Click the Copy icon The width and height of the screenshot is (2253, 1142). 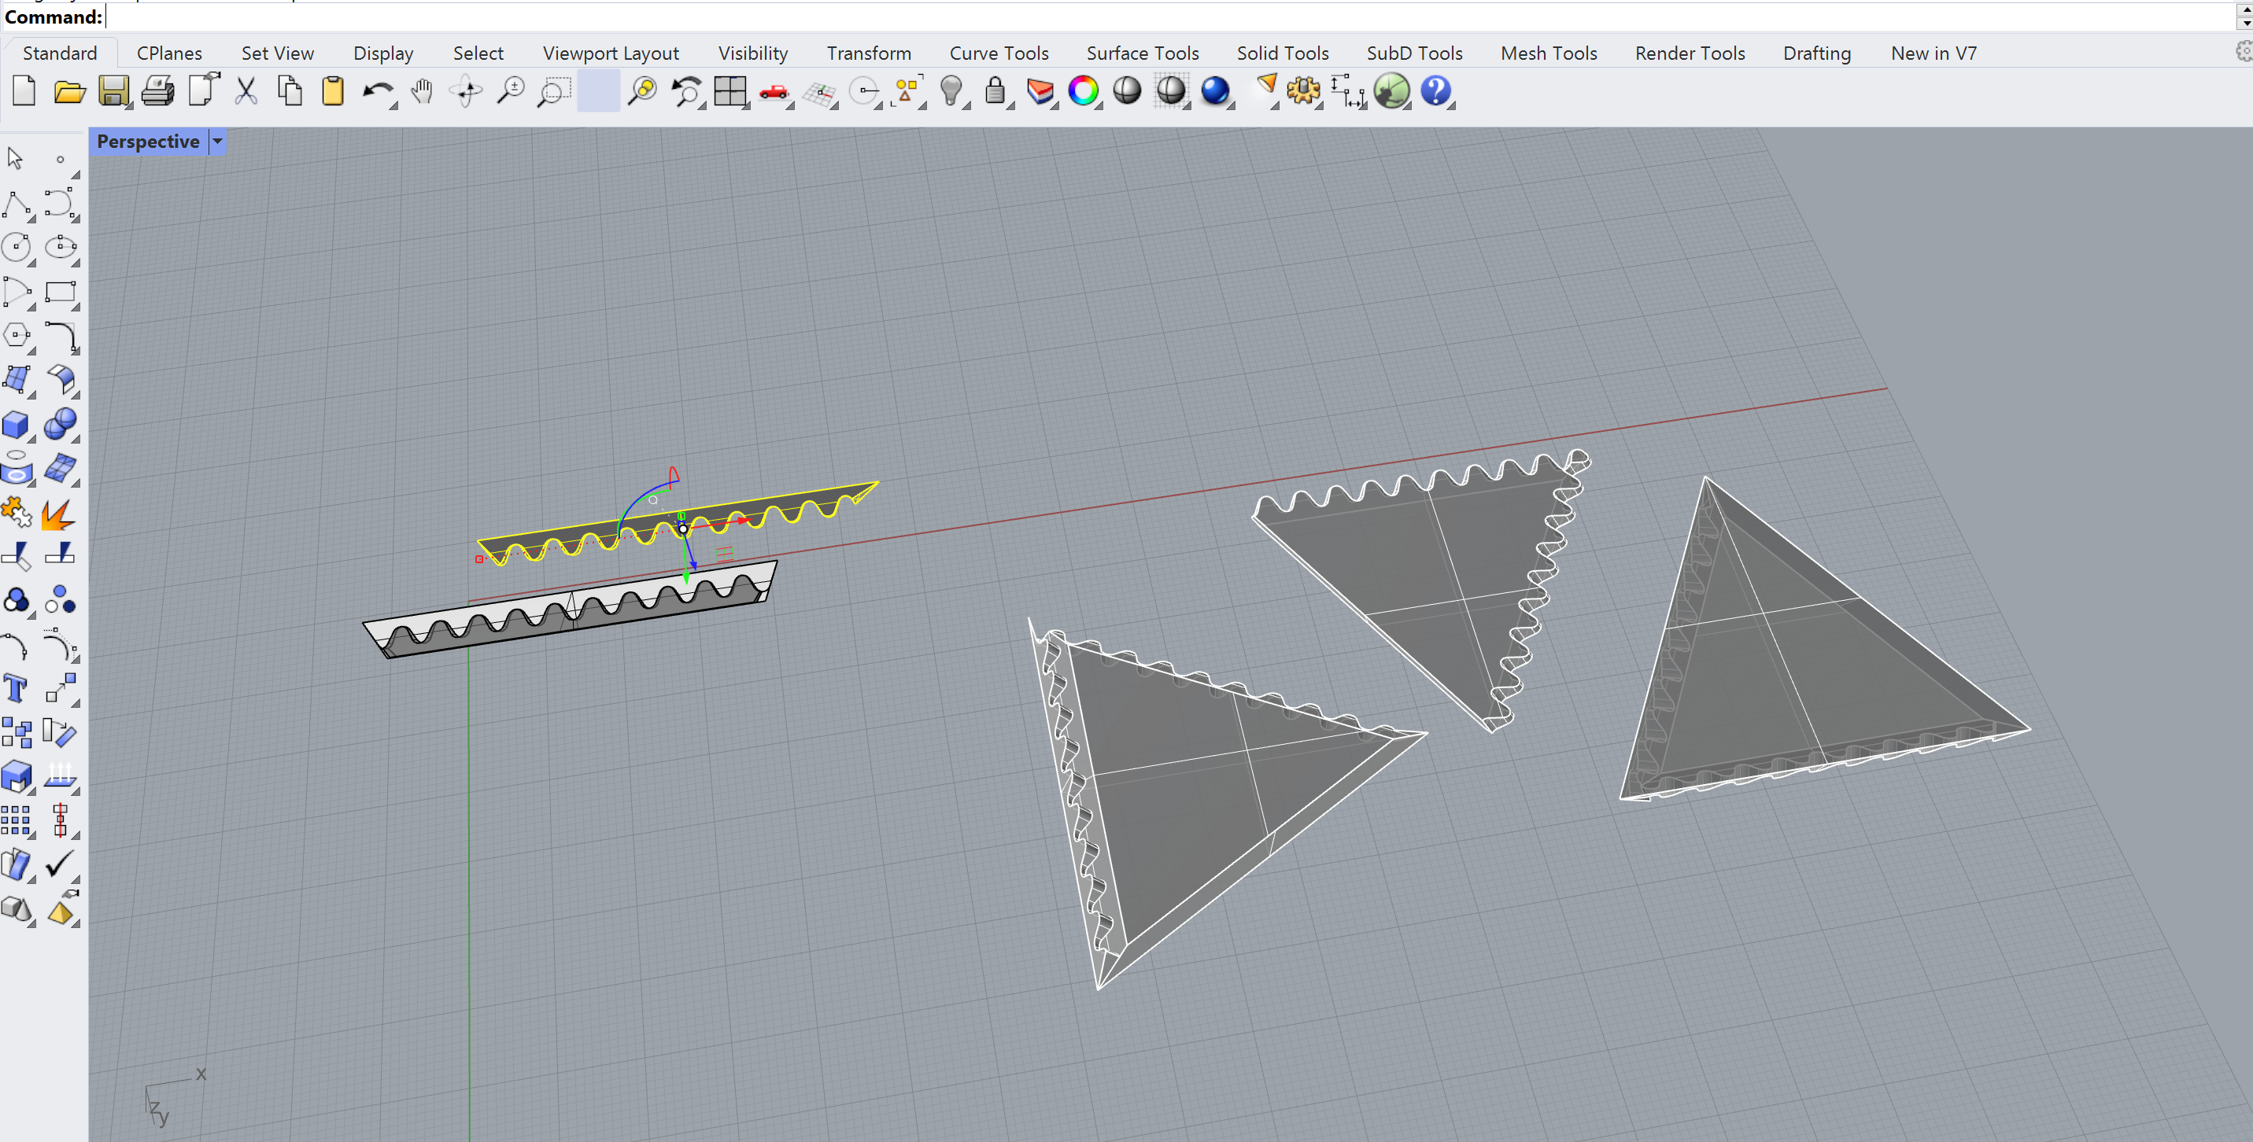point(290,91)
